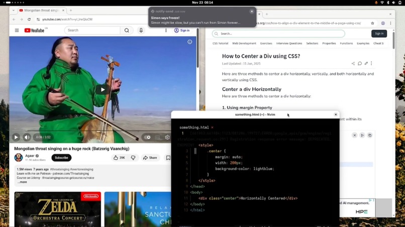
Task: Sign in on the GeeksforGeeks page
Action: pos(379,34)
